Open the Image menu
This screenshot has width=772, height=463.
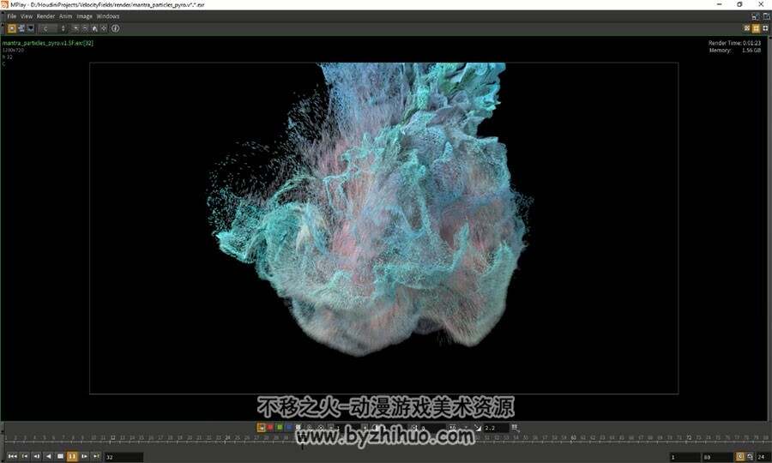click(x=84, y=16)
